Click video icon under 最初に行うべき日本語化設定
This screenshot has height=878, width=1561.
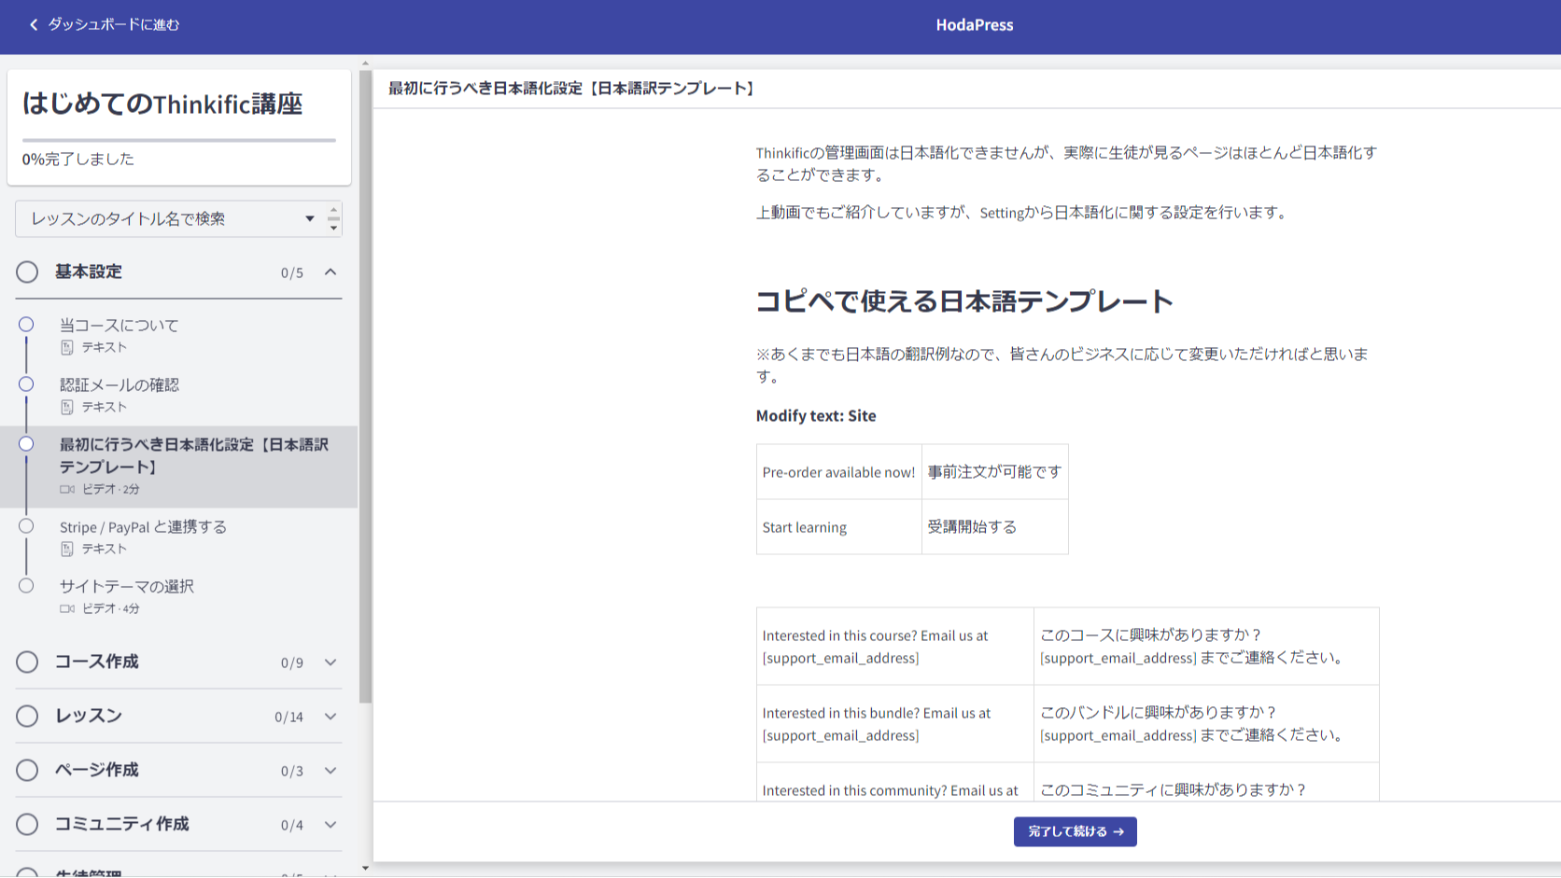[67, 489]
